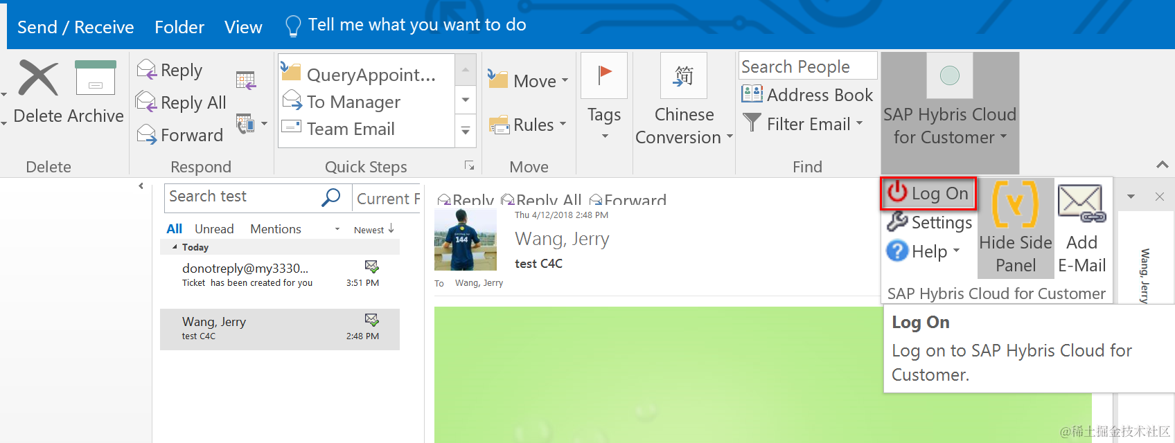This screenshot has width=1175, height=443.
Task: Open Current Folder scope dropdown
Action: (x=387, y=199)
